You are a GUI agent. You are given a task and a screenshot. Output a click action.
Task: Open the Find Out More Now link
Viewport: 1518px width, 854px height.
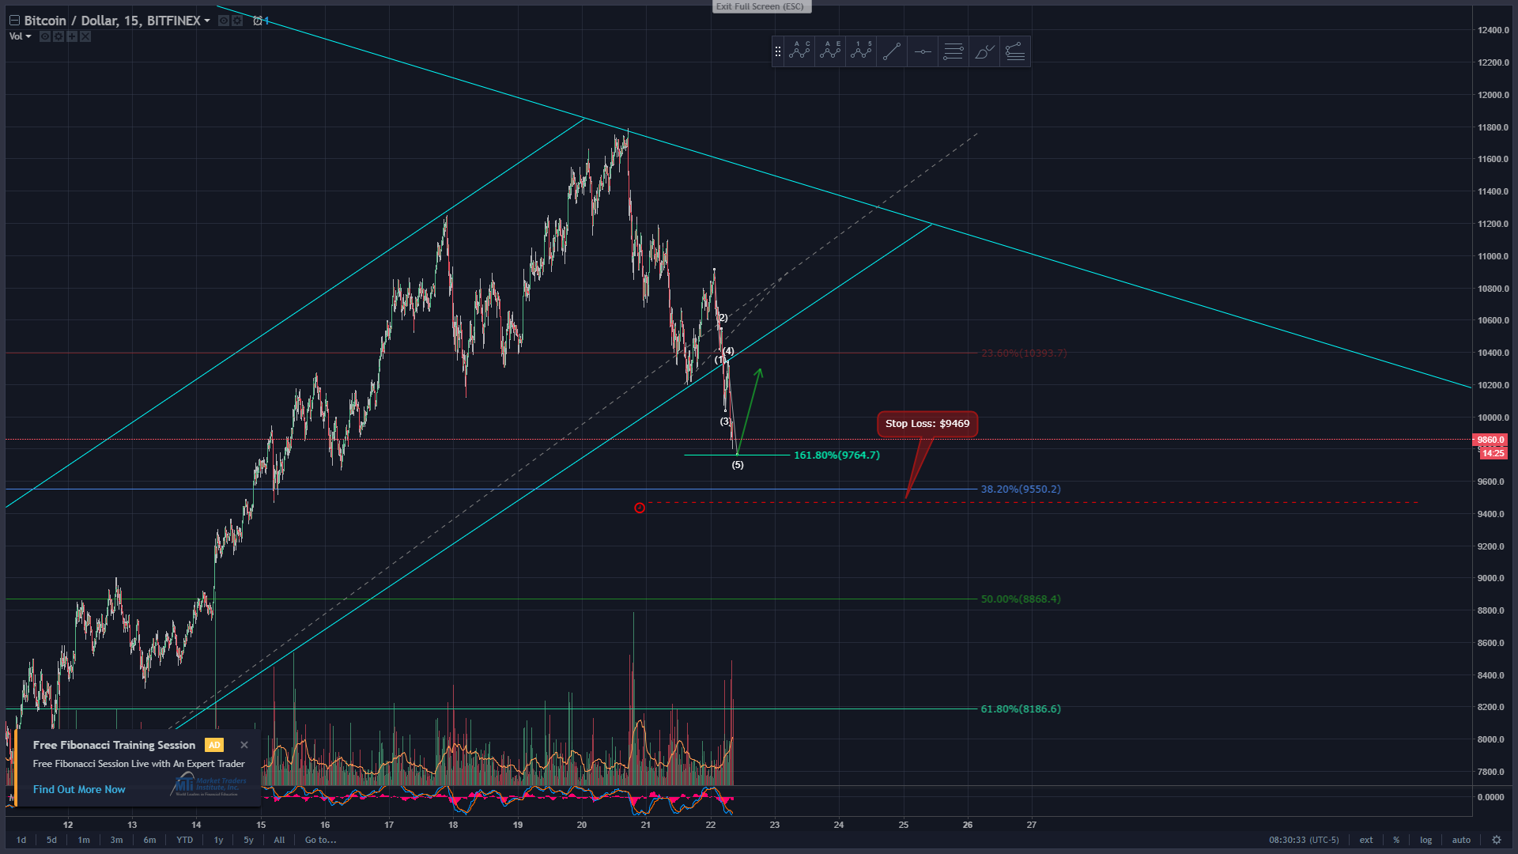[x=79, y=789]
